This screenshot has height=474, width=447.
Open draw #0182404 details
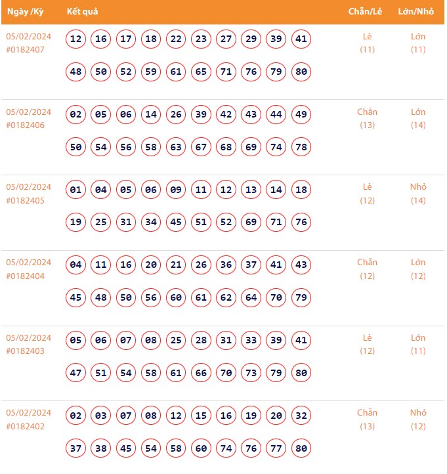(x=25, y=276)
